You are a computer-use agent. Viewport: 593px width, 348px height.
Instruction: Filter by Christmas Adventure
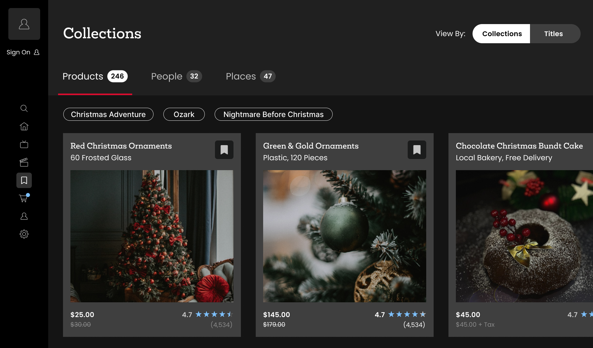[108, 114]
